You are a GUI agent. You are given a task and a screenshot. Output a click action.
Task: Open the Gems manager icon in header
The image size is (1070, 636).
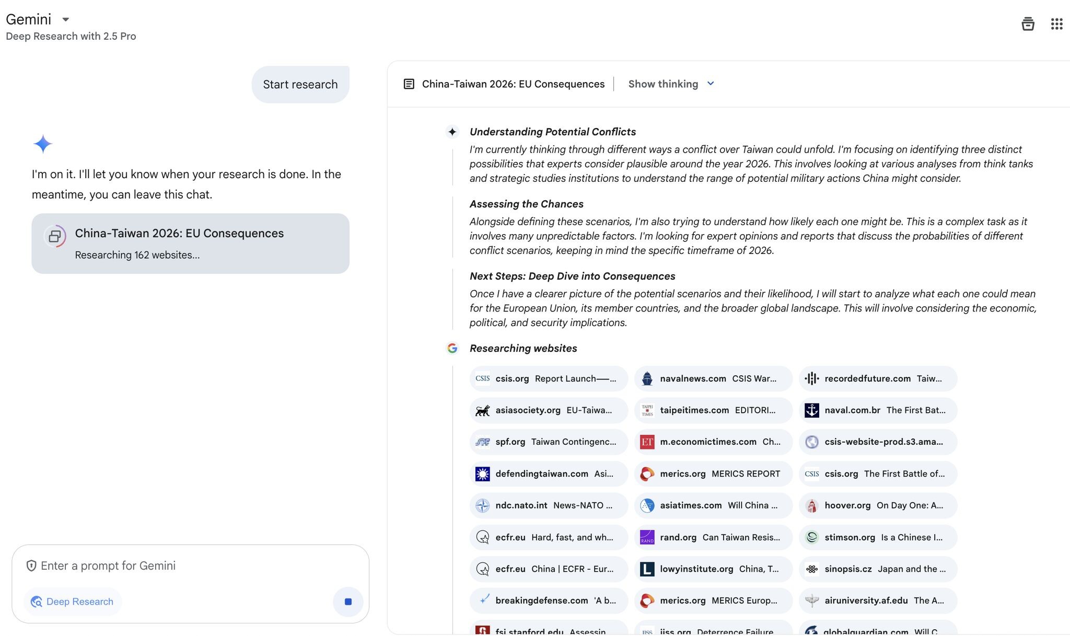coord(1028,24)
